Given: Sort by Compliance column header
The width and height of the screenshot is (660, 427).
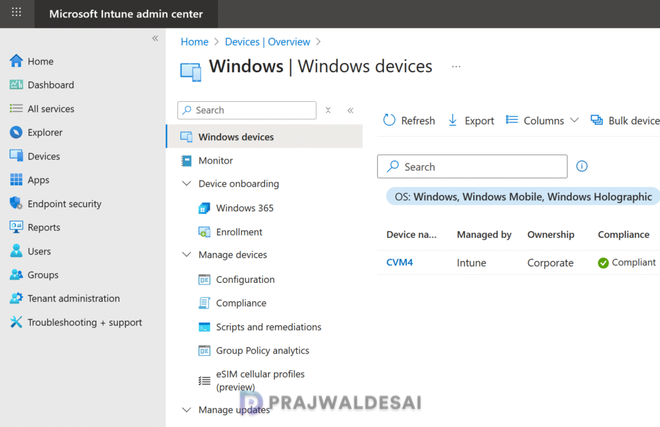Looking at the screenshot, I should [x=623, y=234].
